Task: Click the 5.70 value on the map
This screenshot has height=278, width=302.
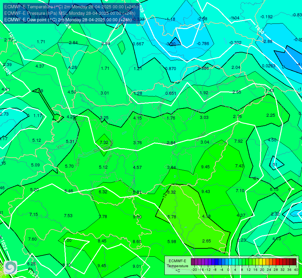Action: point(69,166)
